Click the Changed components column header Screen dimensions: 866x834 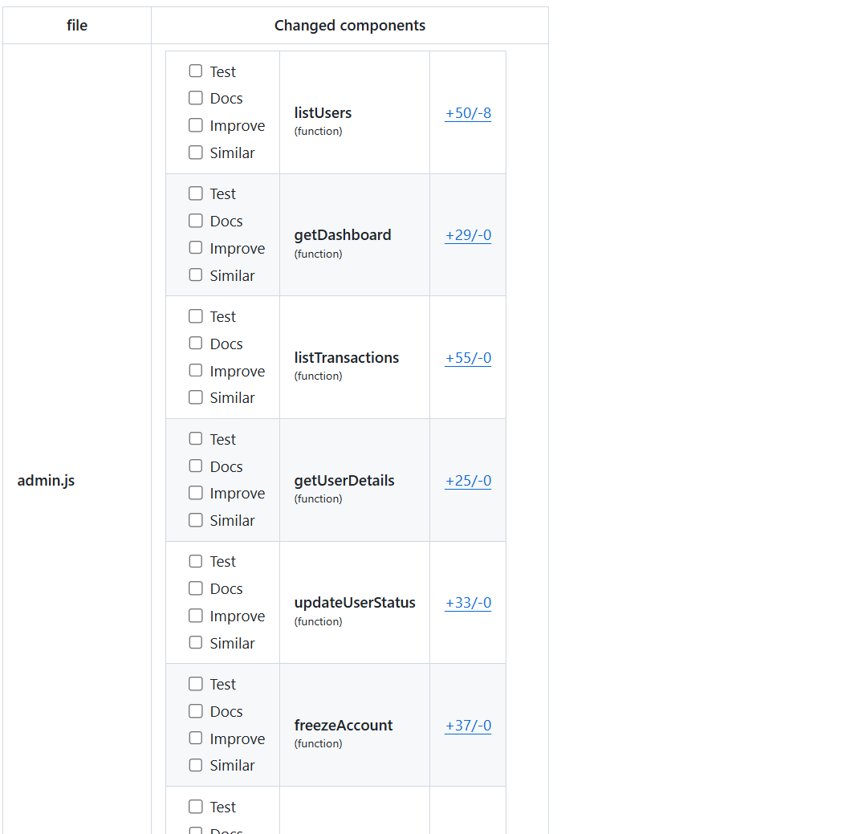[x=350, y=25]
